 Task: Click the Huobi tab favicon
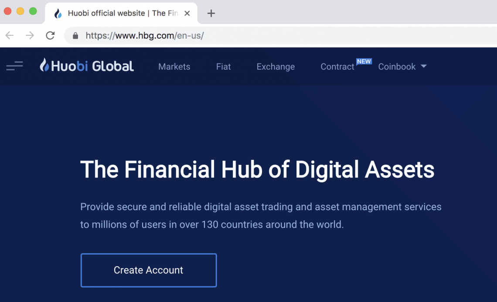(58, 13)
